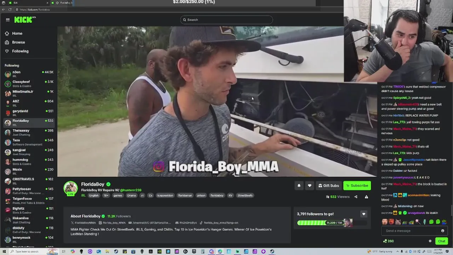Open dbiduty channel in sidebar
The height and width of the screenshot is (255, 453).
[x=29, y=230]
